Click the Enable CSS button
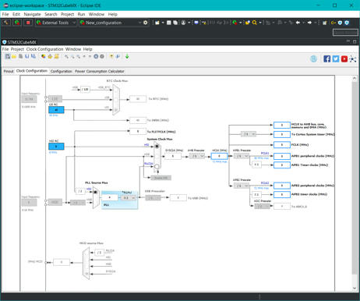The width and height of the screenshot is (360, 301). click(161, 178)
